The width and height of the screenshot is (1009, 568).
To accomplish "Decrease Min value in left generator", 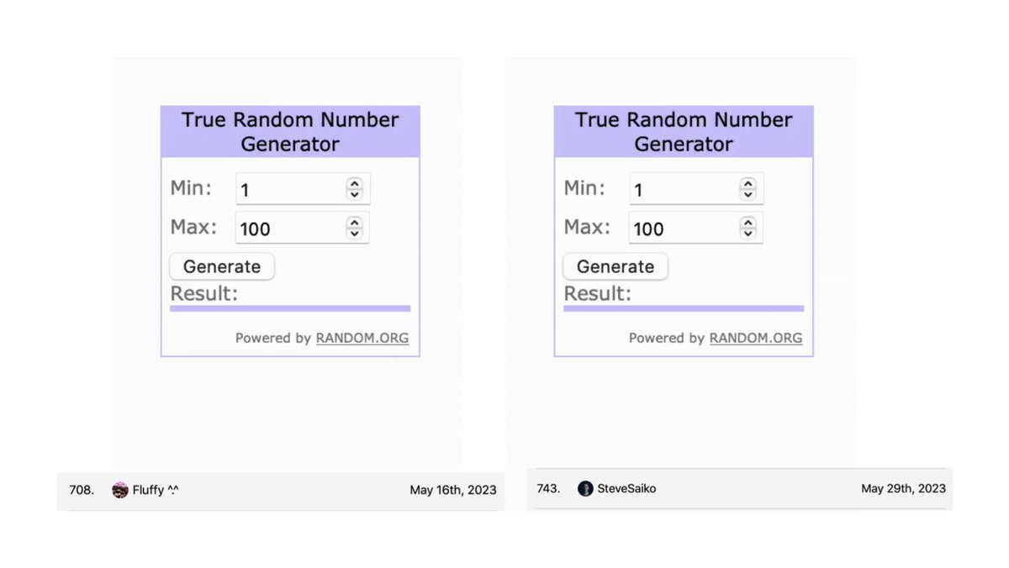I will pos(355,194).
